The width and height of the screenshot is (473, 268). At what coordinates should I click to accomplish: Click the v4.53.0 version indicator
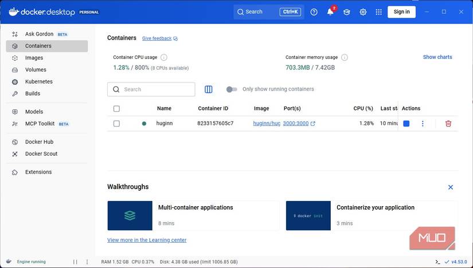point(456,262)
